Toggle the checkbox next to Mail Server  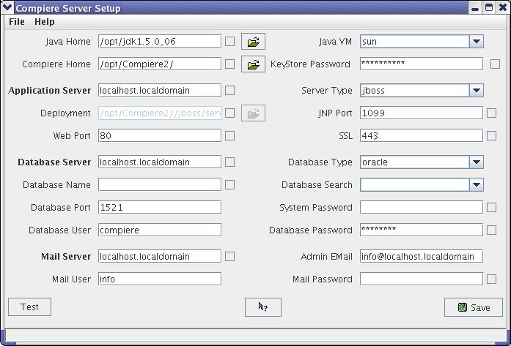[229, 257]
